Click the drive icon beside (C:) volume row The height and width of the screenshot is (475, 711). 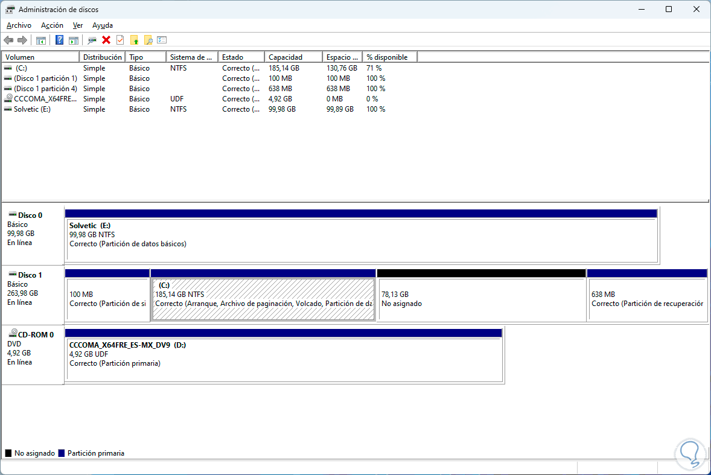coord(8,68)
